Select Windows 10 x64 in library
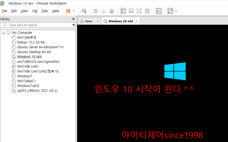 [29, 57]
